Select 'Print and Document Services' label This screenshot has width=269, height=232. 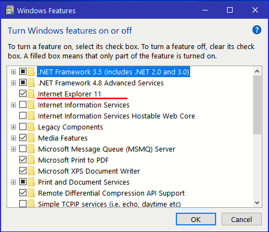(84, 182)
